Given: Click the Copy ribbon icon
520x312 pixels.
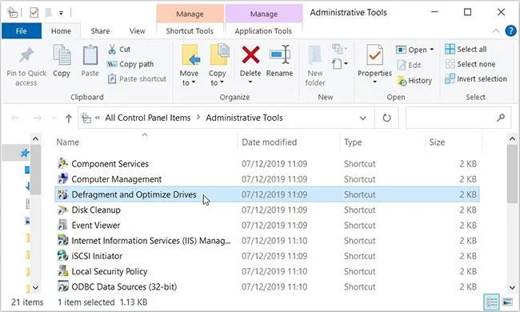Looking at the screenshot, I should coord(62,54).
